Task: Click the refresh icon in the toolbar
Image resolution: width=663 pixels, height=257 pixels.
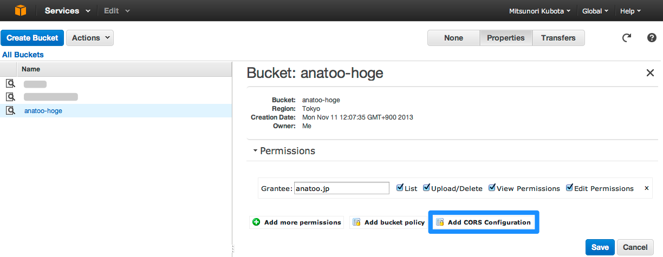Action: [626, 38]
